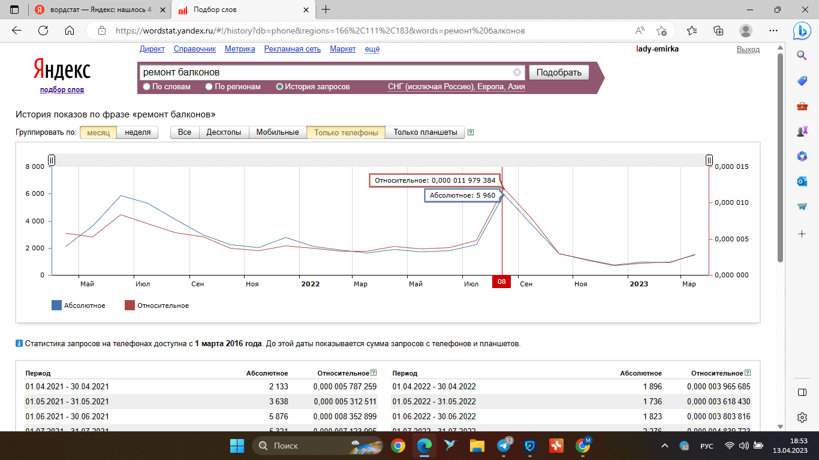Screen dimensions: 819x460
Task: Group results by неделя
Action: [x=137, y=132]
